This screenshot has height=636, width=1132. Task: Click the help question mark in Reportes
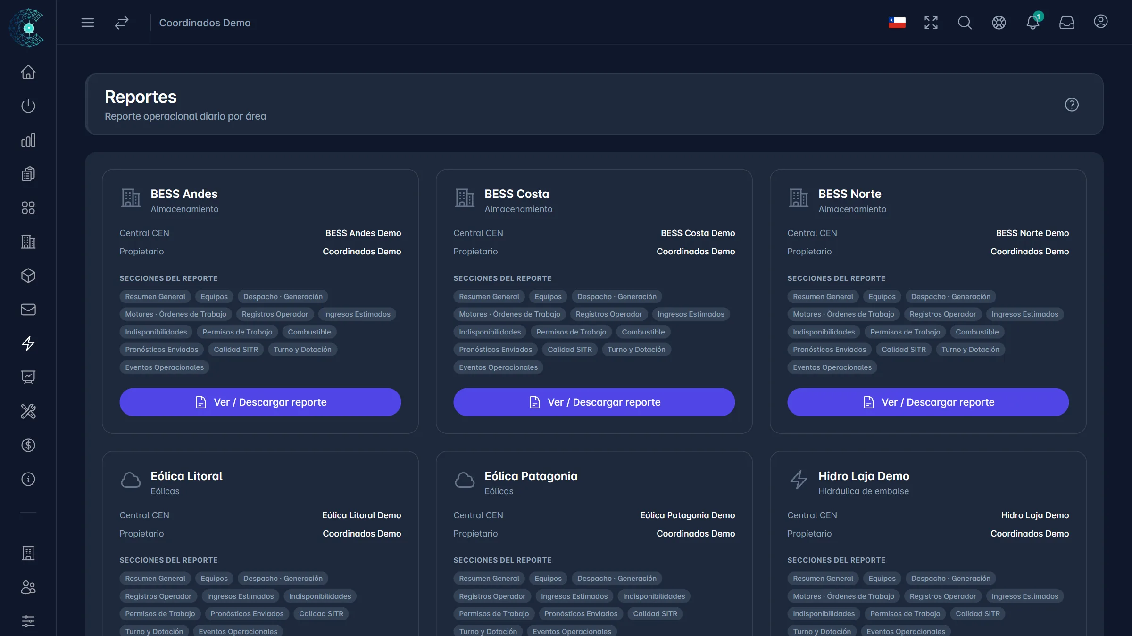(x=1072, y=105)
